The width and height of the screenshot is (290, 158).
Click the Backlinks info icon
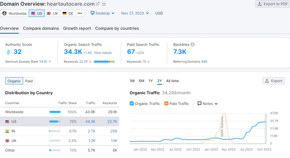193,45
